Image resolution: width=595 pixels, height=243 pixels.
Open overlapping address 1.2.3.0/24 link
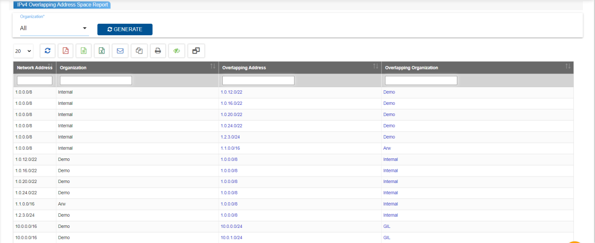click(230, 137)
